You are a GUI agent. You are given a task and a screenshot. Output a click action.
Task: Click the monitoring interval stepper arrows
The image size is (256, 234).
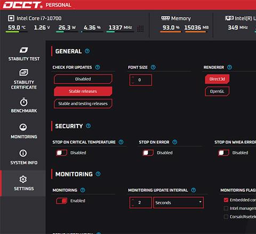tap(133, 203)
